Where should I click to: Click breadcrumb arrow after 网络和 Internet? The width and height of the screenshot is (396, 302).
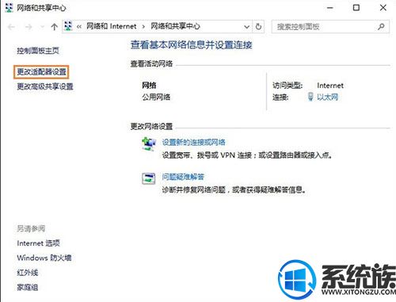click(143, 27)
